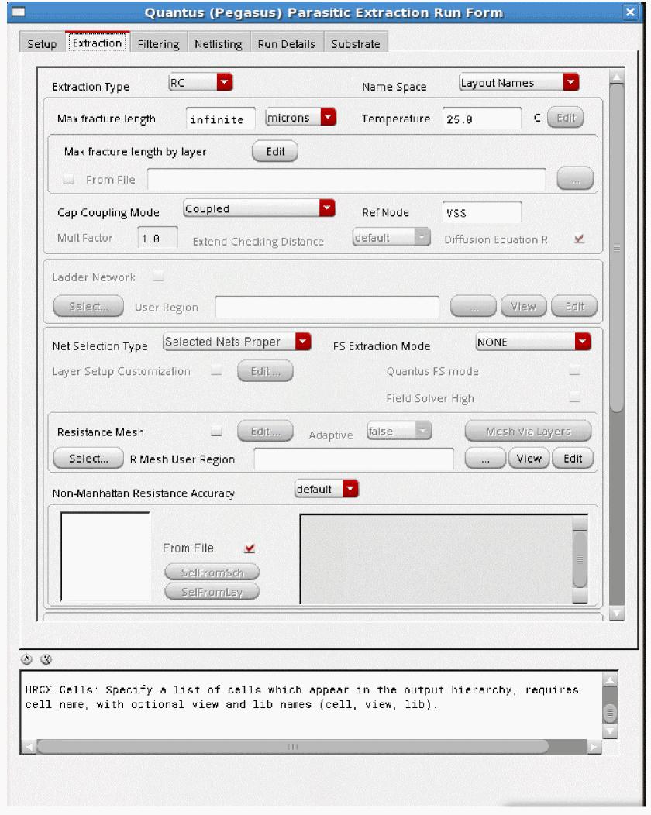The width and height of the screenshot is (651, 815).
Task: Click the main form scroll-up arrow
Action: [x=617, y=77]
